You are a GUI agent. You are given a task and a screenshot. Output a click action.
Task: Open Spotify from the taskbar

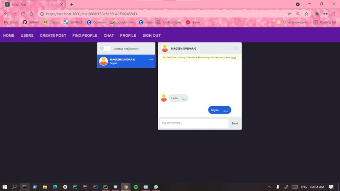click(x=136, y=187)
